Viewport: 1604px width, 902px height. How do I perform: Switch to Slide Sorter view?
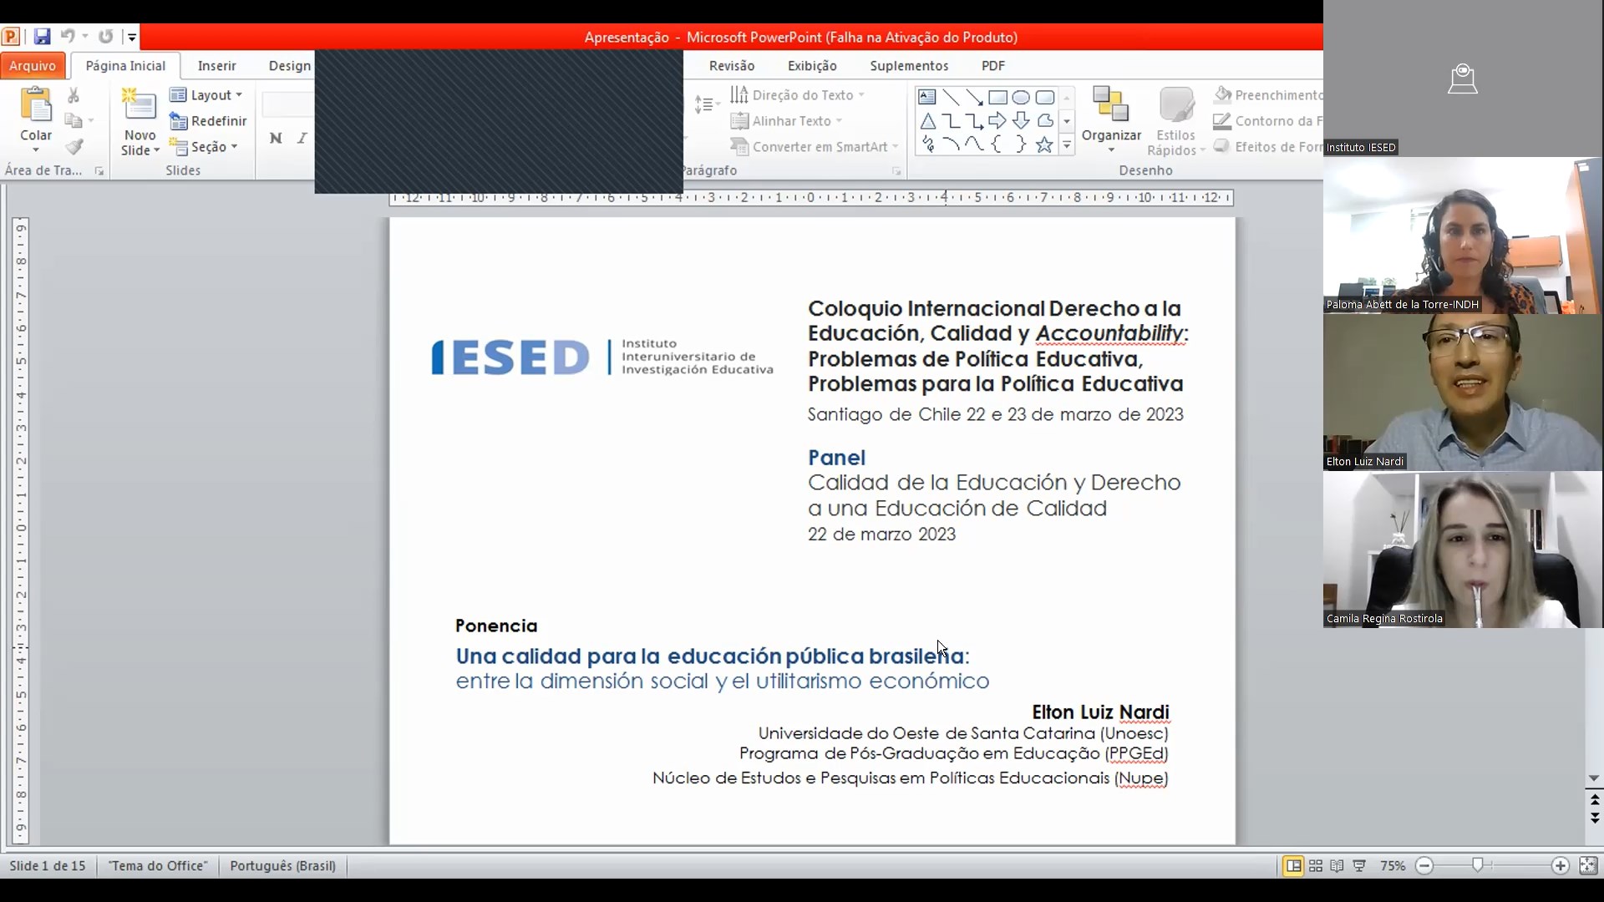point(1316,866)
